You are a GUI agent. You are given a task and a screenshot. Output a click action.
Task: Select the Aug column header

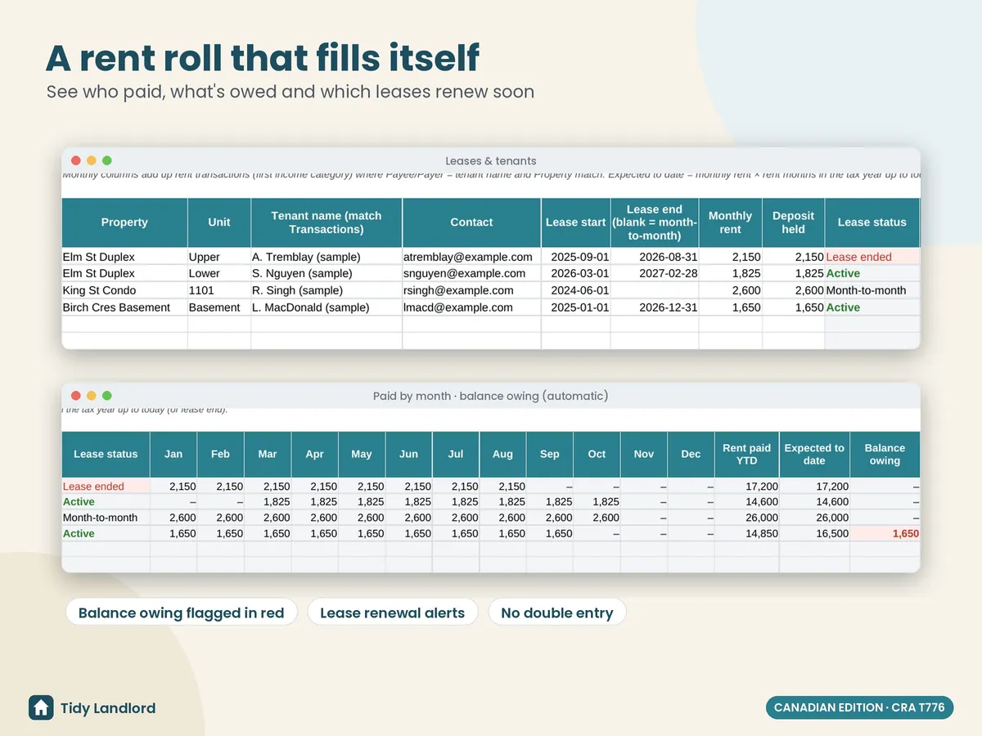tap(502, 455)
